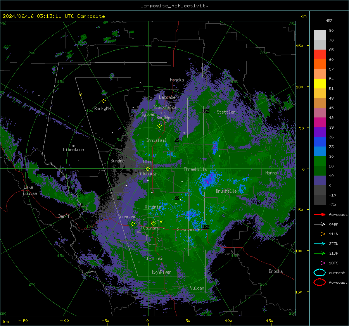The height and width of the screenshot is (326, 349).
Task: Click the 'Lake Louise' map label
Action: coord(30,190)
